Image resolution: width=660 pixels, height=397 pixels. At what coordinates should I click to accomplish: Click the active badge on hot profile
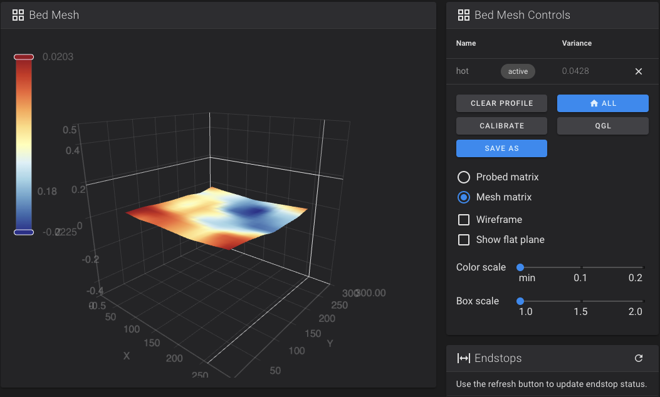pyautogui.click(x=518, y=71)
